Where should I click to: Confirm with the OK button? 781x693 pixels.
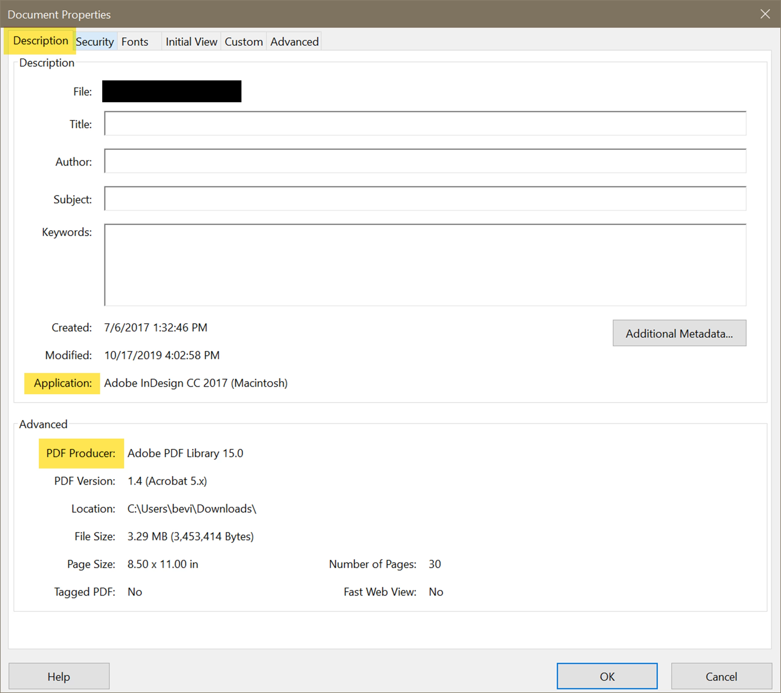(x=607, y=677)
